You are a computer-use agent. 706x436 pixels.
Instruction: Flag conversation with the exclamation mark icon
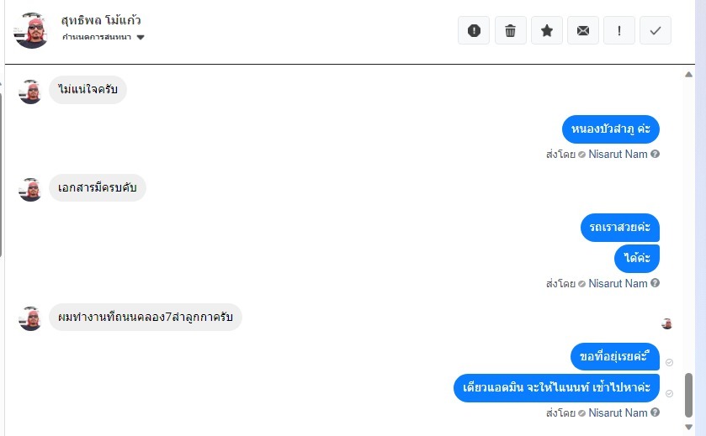pyautogui.click(x=619, y=30)
